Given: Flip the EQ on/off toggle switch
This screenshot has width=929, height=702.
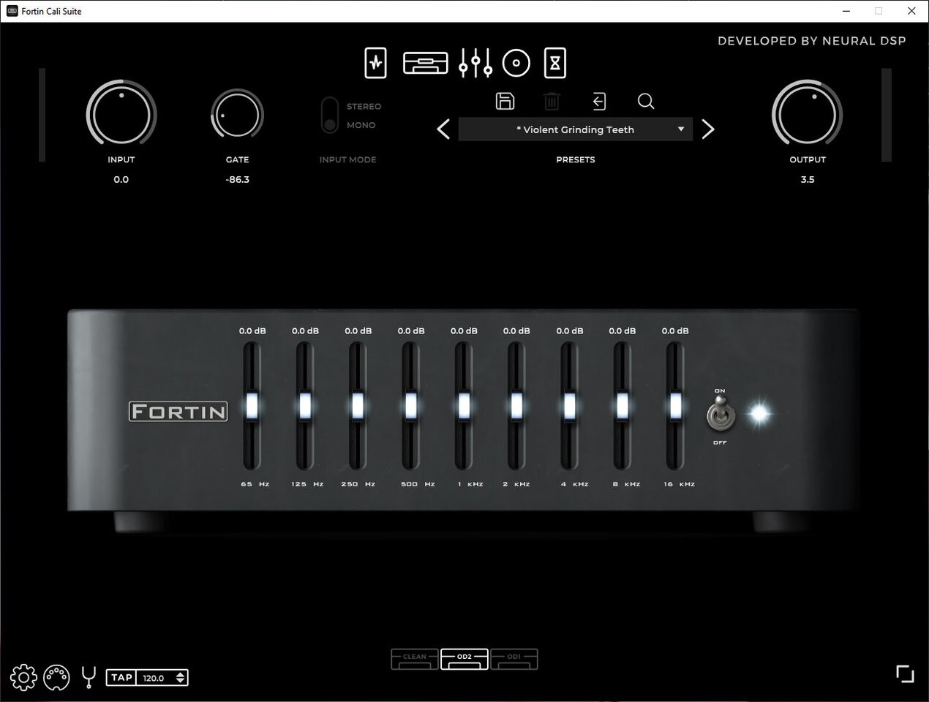Looking at the screenshot, I should 721,415.
